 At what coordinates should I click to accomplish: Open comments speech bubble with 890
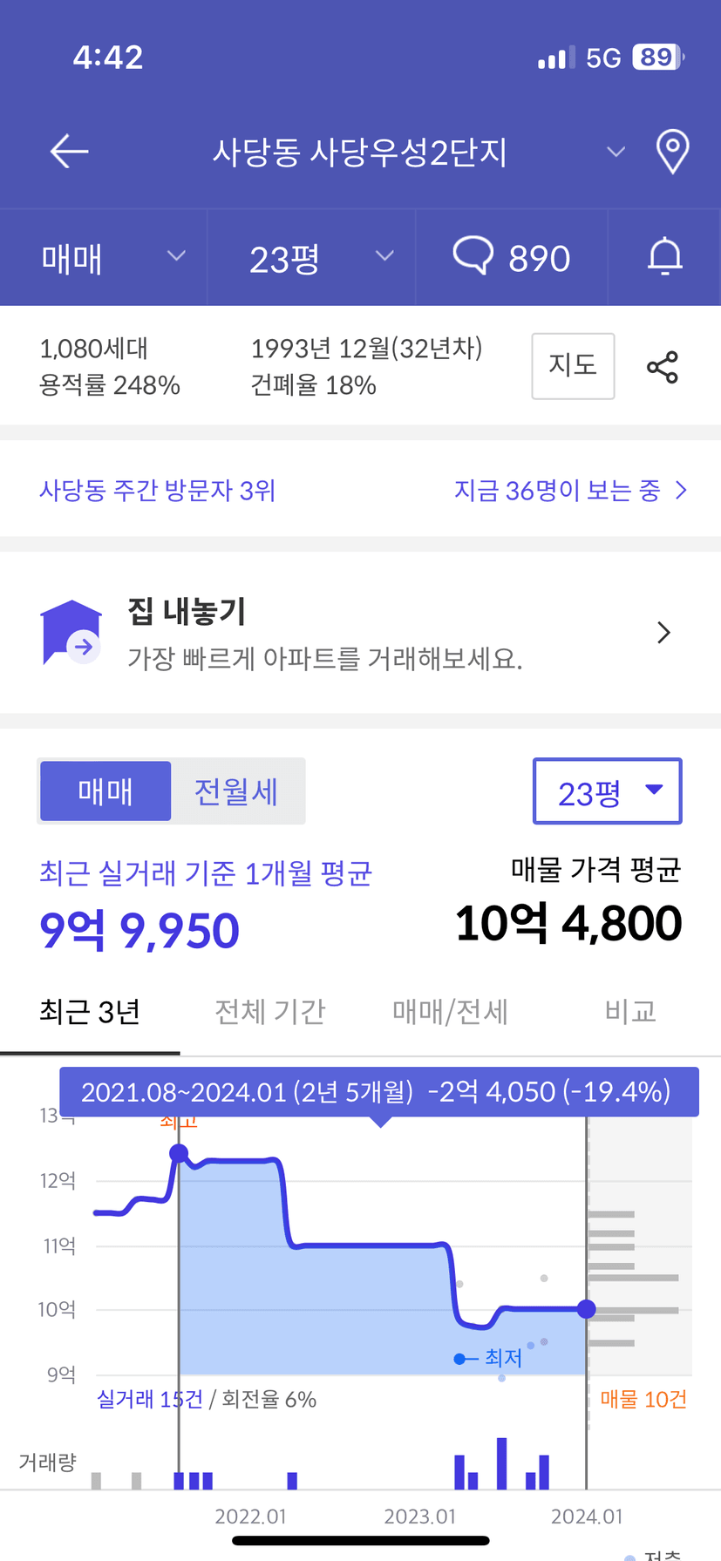click(x=512, y=257)
